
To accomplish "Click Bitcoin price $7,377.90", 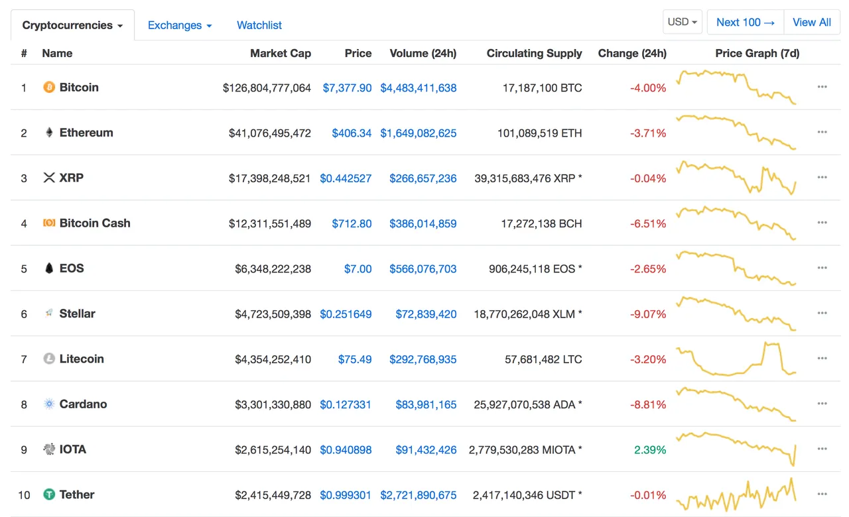I will click(x=348, y=87).
